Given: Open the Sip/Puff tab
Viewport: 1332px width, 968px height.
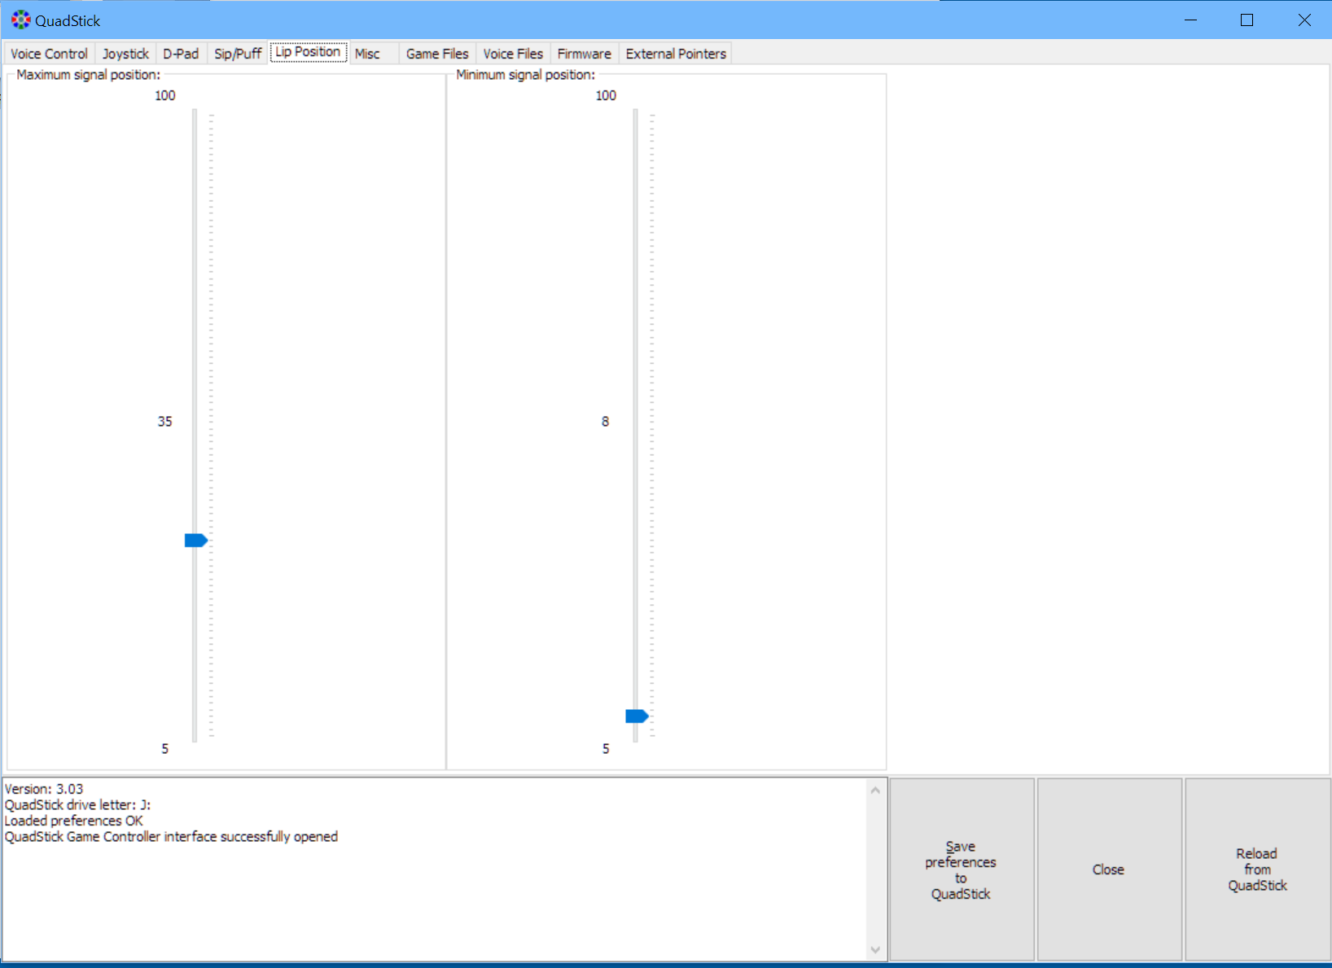Looking at the screenshot, I should tap(238, 54).
